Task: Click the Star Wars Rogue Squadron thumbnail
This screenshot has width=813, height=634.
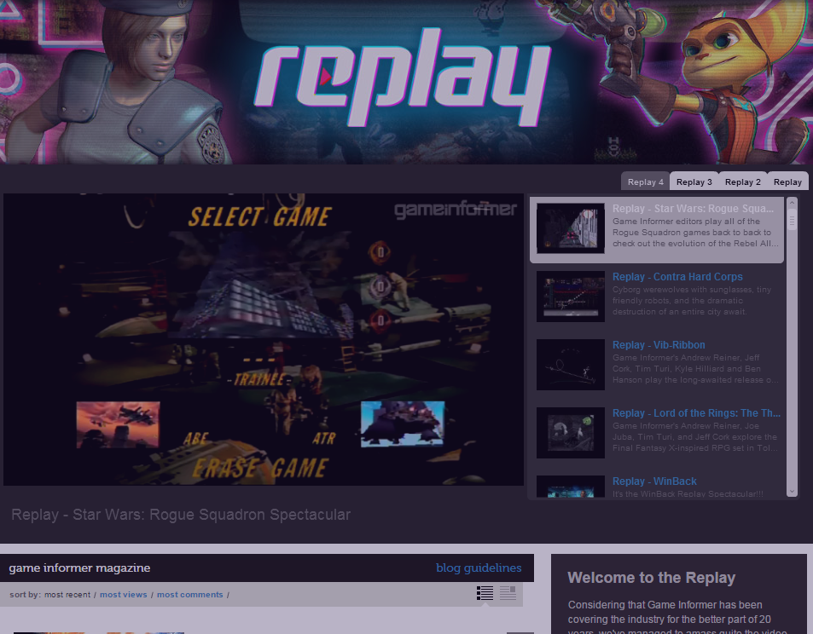Action: (571, 228)
